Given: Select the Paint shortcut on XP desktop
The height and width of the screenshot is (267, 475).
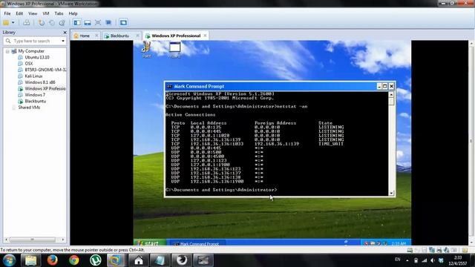Looking at the screenshot, I should pyautogui.click(x=147, y=50).
